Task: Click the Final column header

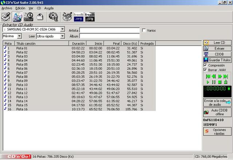Action: (x=113, y=44)
